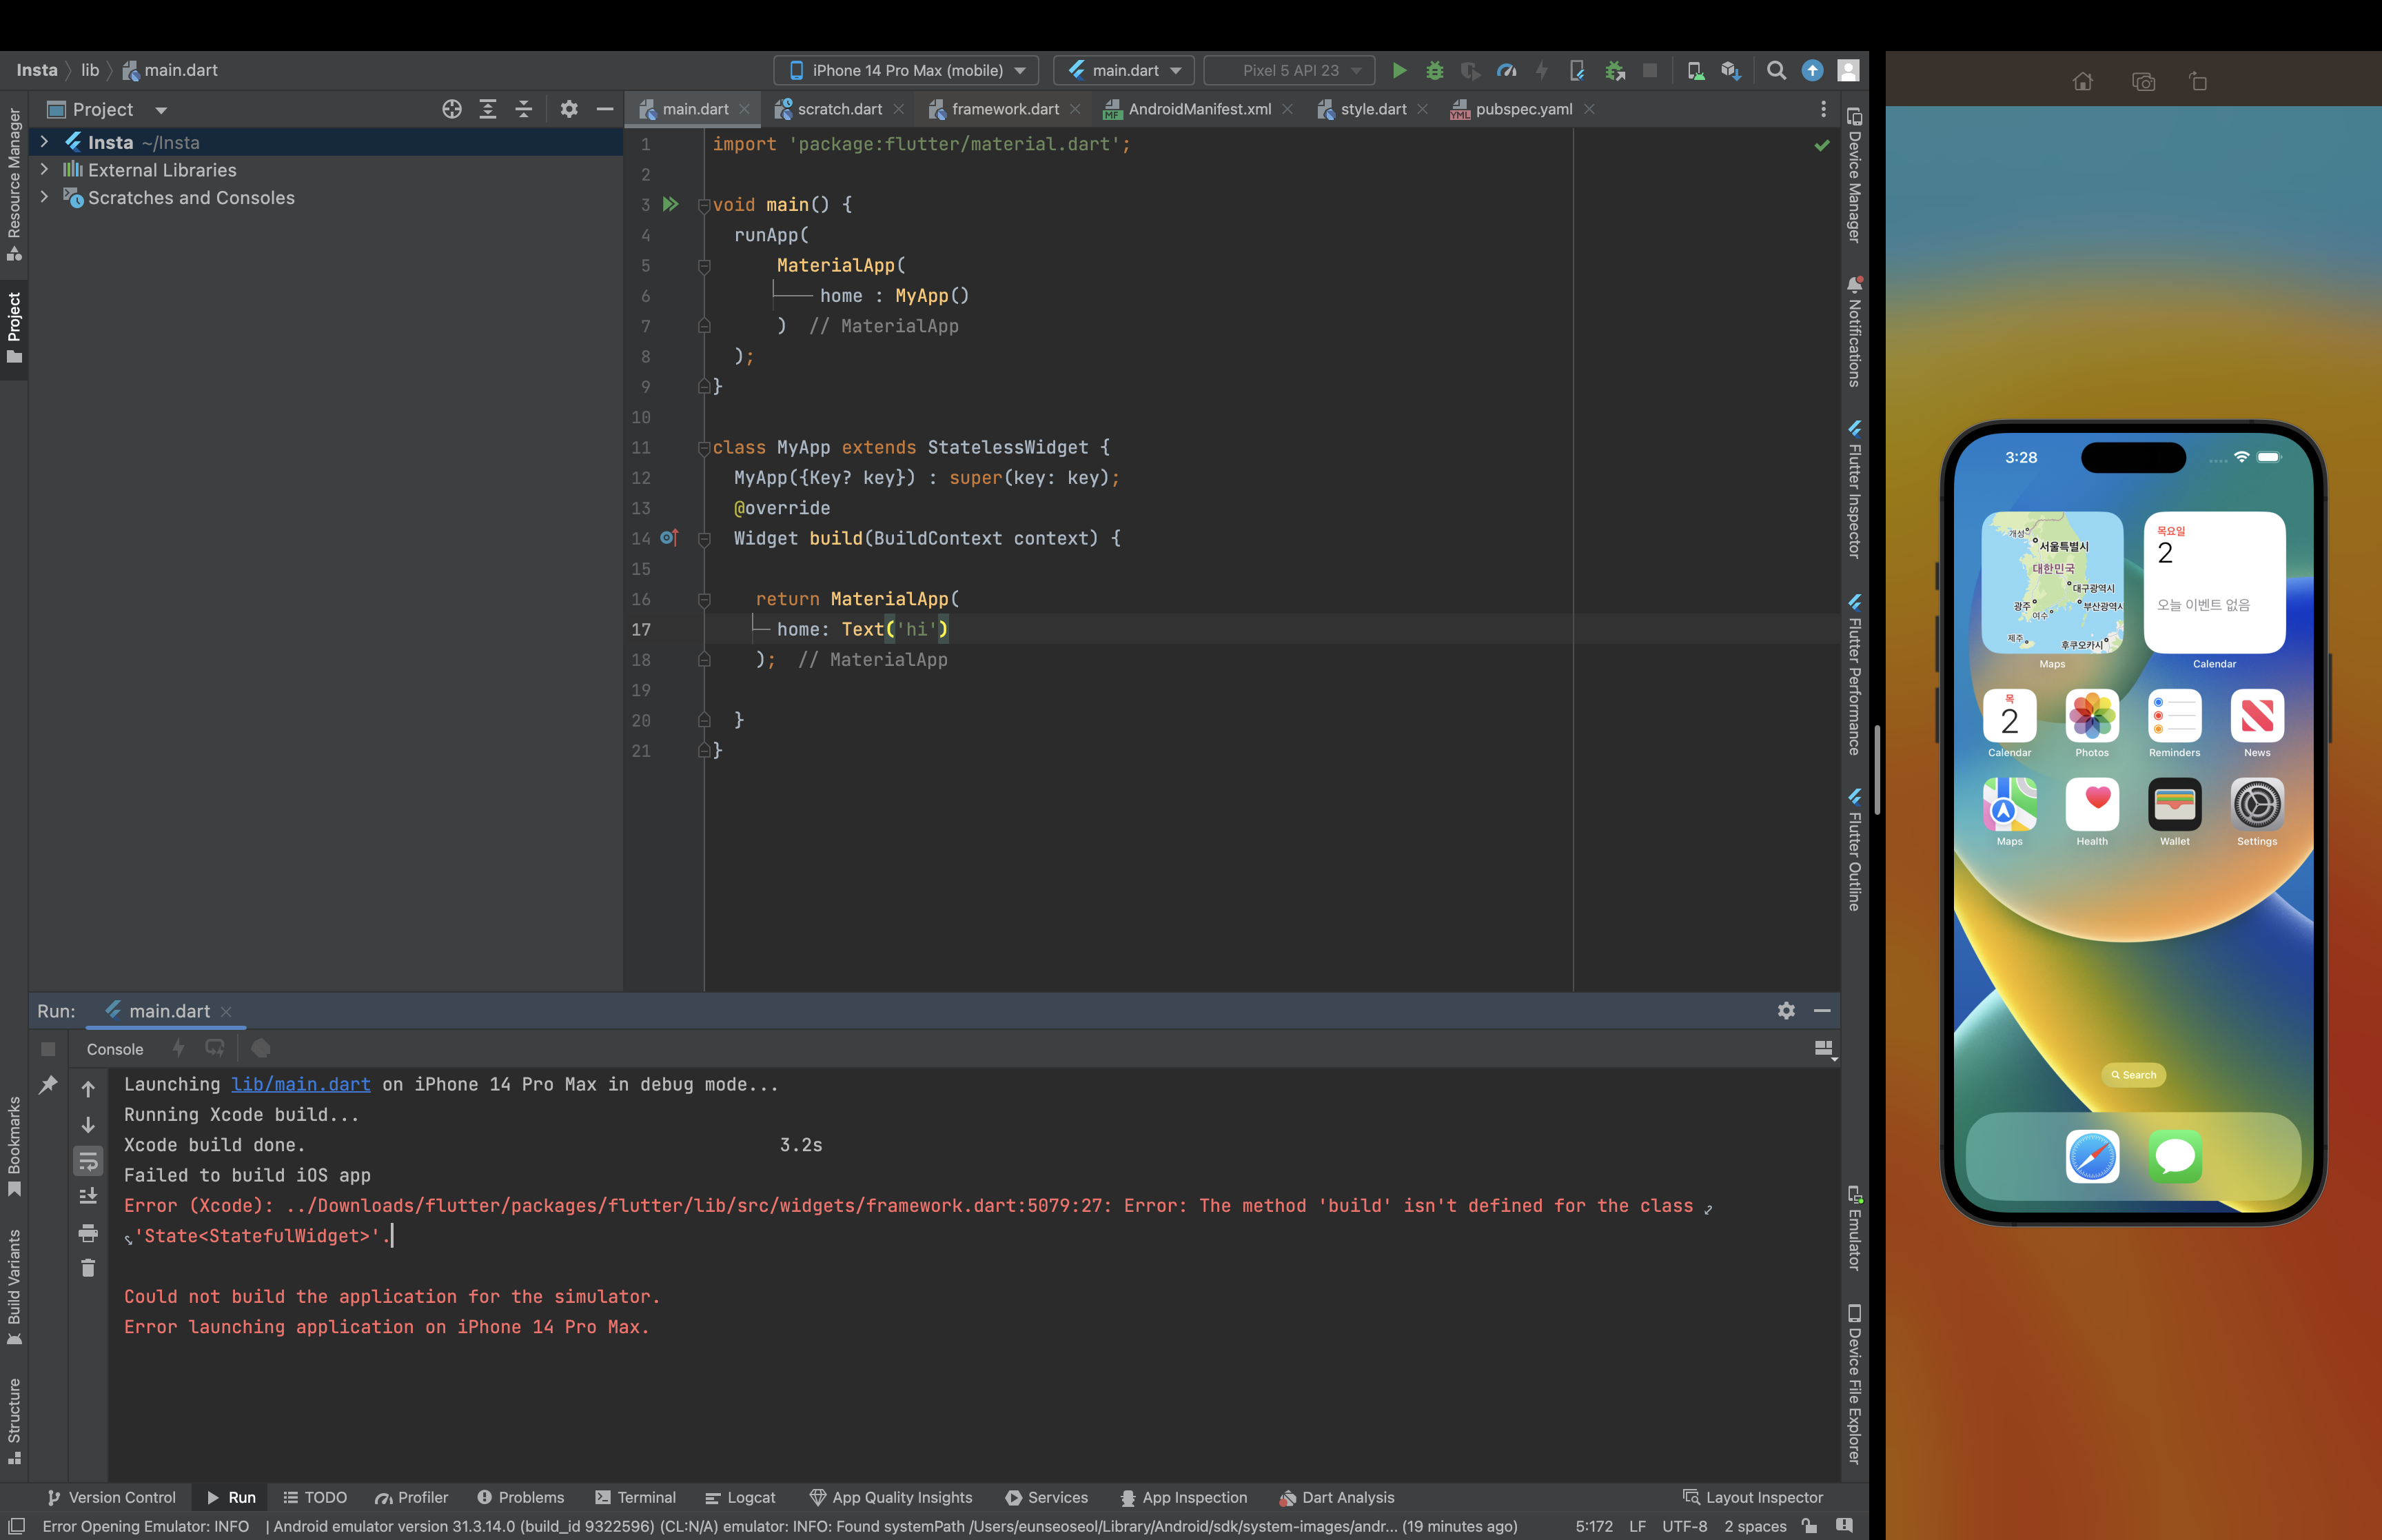This screenshot has width=2382, height=1540.
Task: Open the main.dart run configuration dropdown
Action: pos(1123,71)
